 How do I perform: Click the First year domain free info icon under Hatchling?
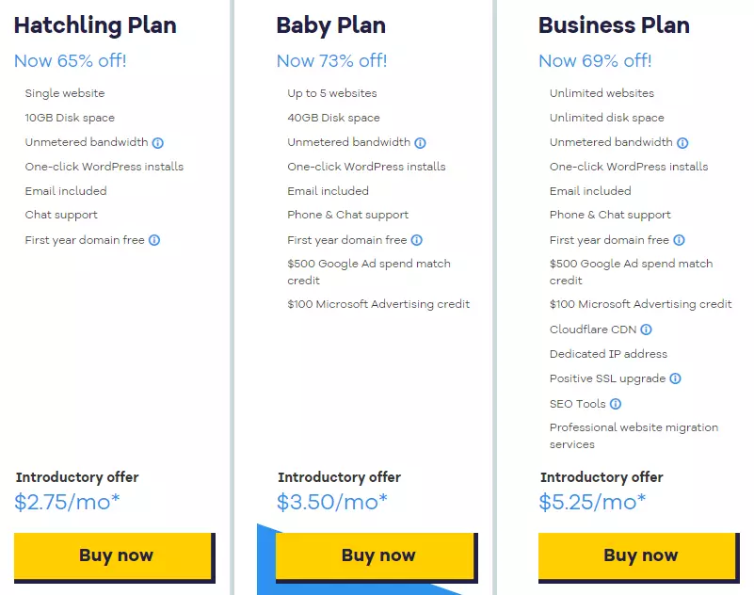click(x=154, y=239)
